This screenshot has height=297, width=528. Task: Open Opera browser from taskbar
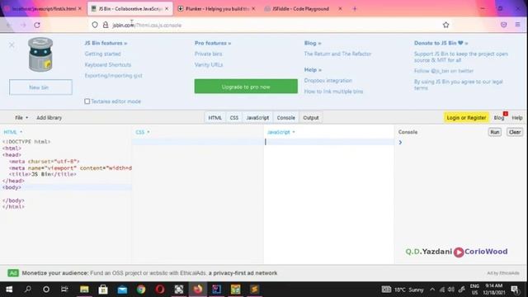point(160,290)
